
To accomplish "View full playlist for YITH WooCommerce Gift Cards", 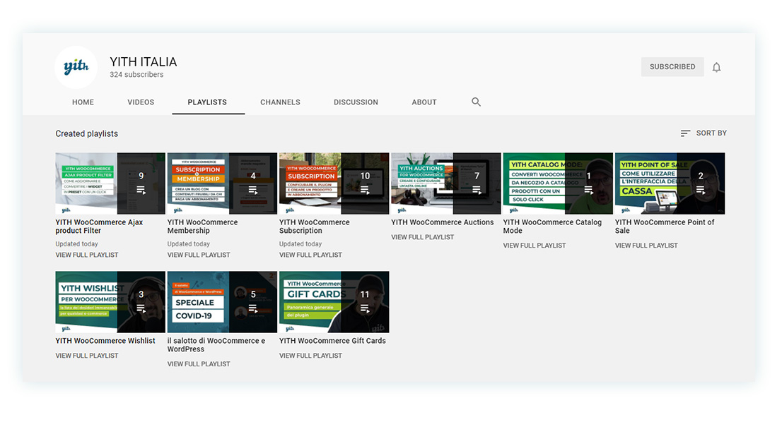I will click(310, 356).
